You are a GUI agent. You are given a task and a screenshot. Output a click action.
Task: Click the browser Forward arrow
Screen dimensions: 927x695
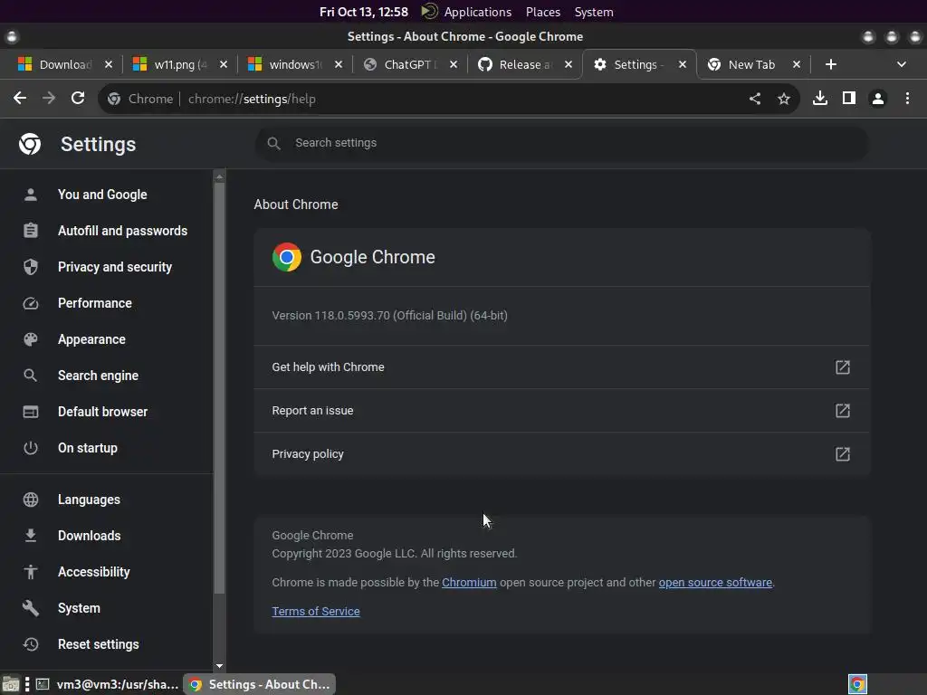coord(49,98)
